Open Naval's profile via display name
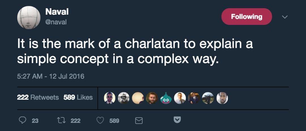Image resolution: width=306 pixels, height=131 pixels. [57, 12]
